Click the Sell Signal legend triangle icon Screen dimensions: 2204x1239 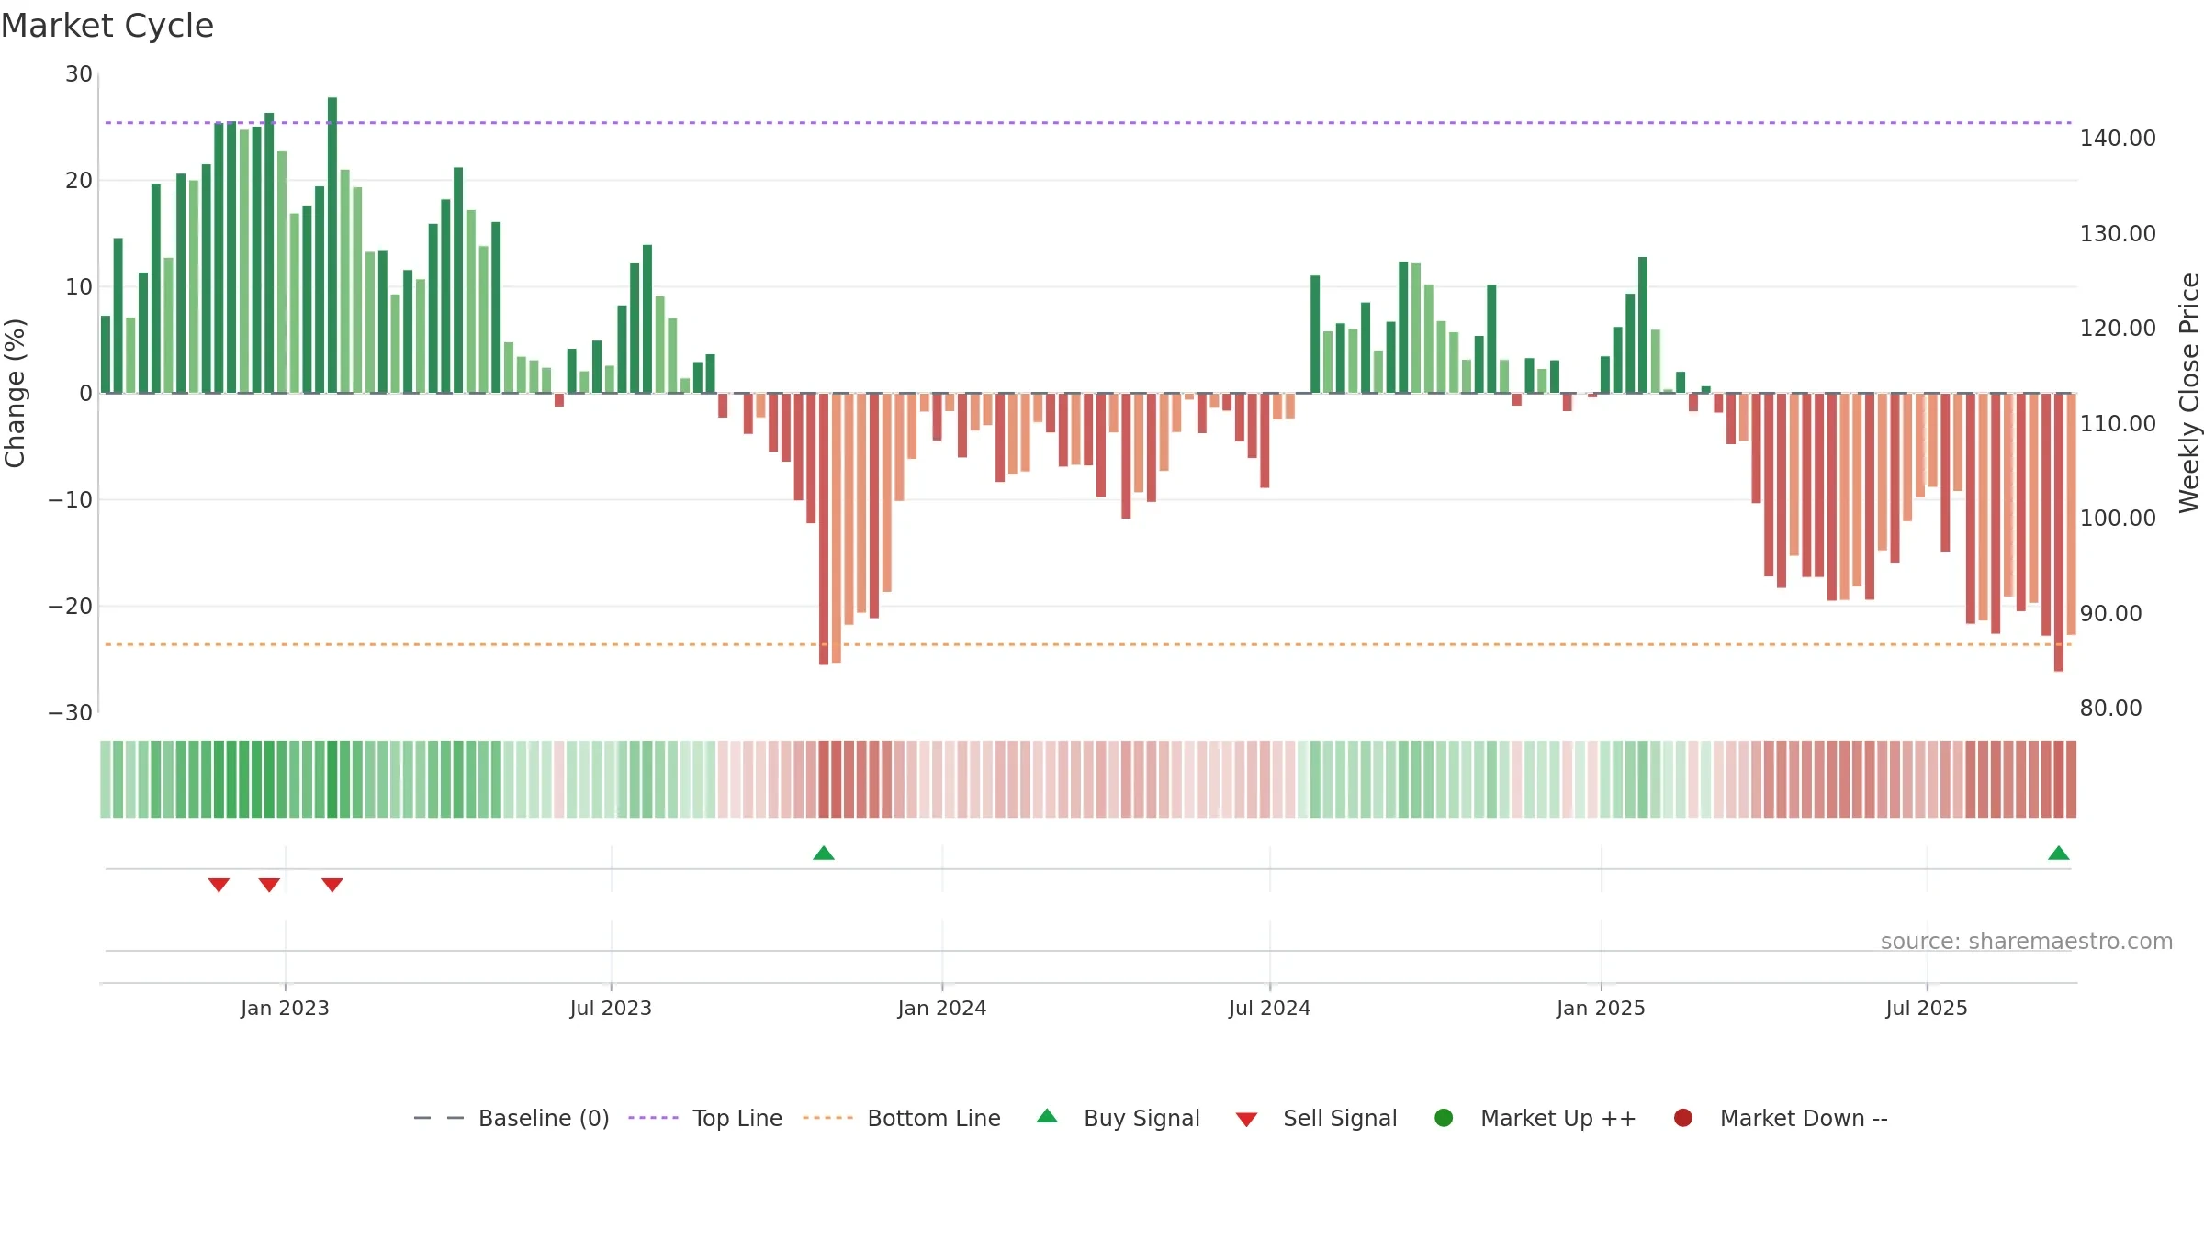[1246, 1120]
